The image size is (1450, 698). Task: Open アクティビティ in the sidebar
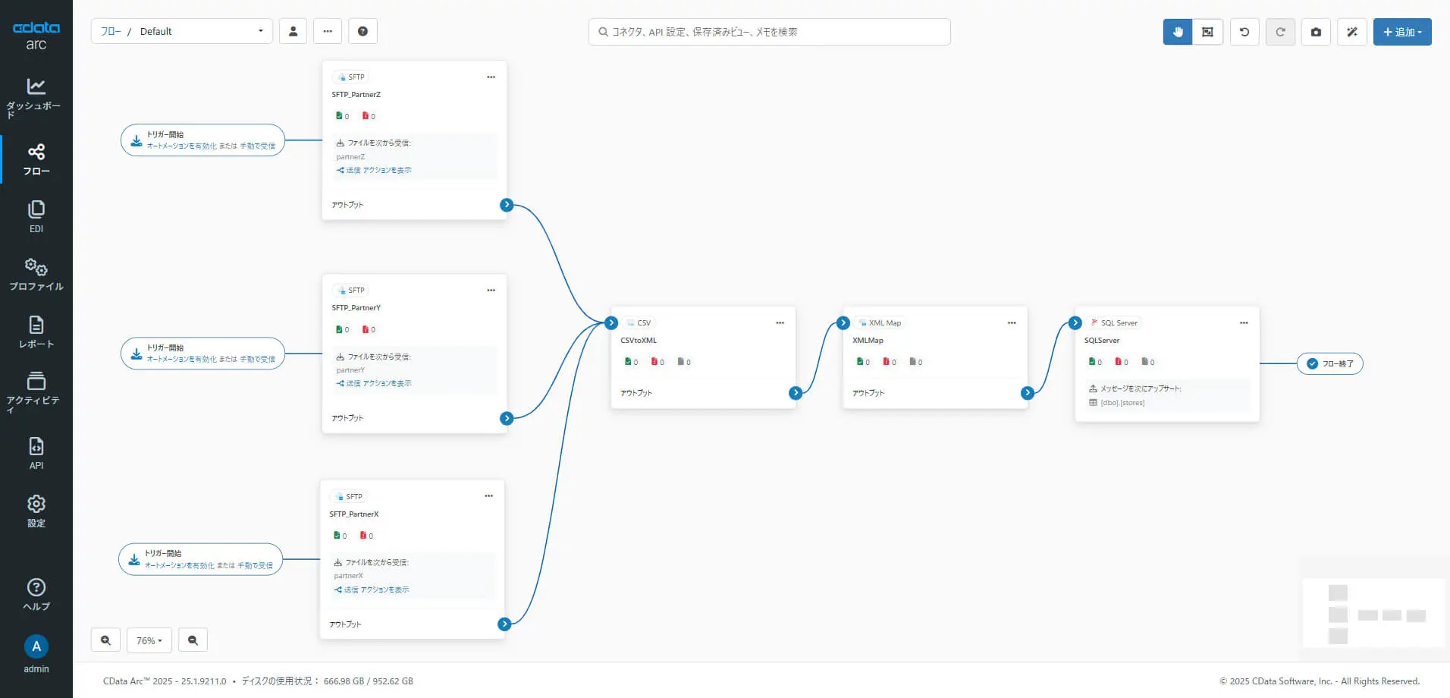pos(36,391)
